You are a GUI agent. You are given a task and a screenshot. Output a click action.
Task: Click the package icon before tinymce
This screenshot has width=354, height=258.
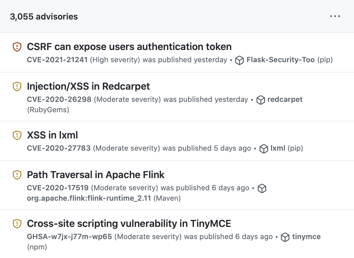click(x=285, y=237)
